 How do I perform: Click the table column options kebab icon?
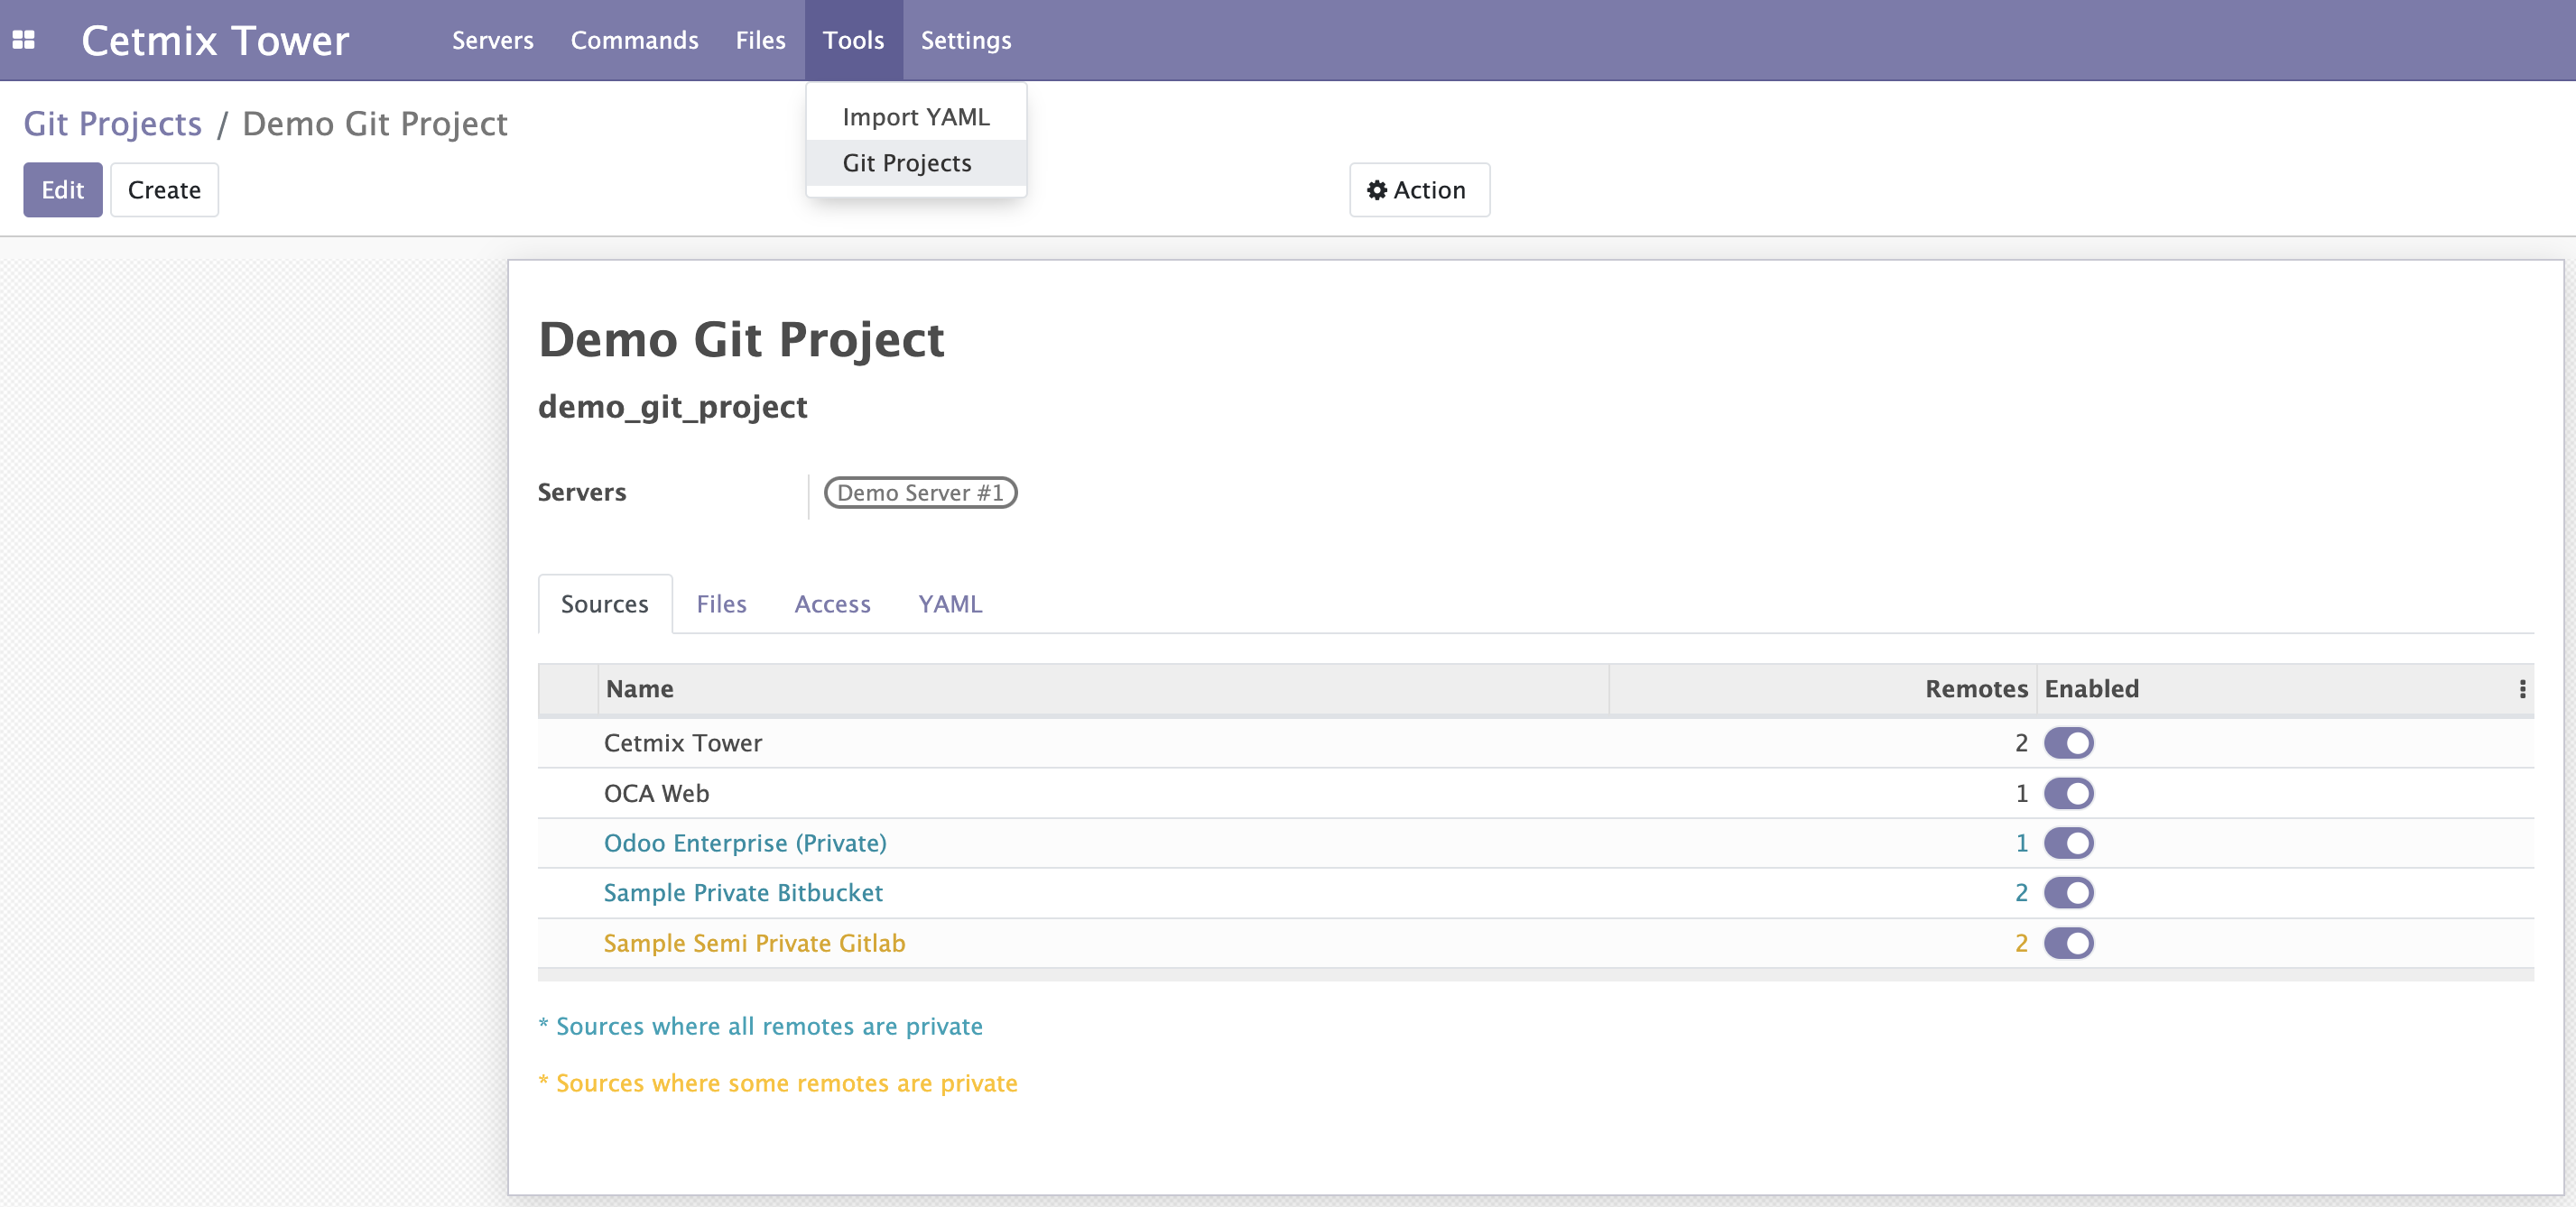(x=2522, y=689)
